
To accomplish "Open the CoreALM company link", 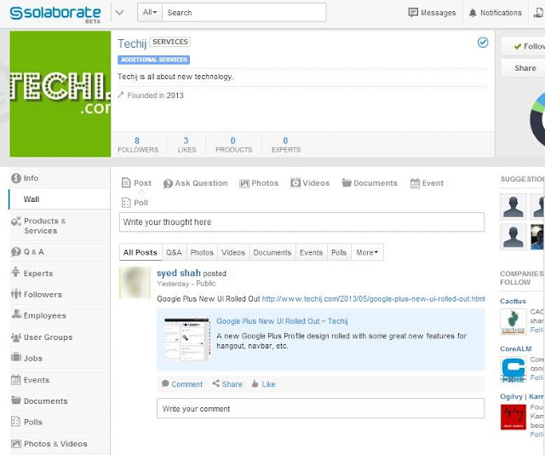I will 516,348.
